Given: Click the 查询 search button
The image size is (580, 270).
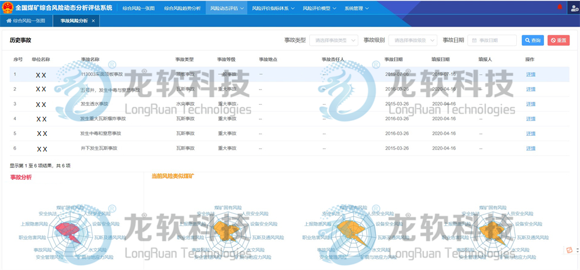Looking at the screenshot, I should point(532,40).
